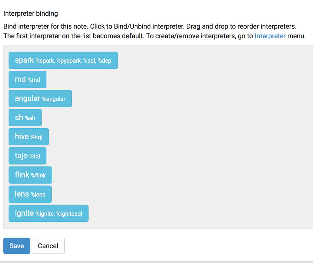Unbind the sh interpreter
313x263 pixels.
click(x=25, y=117)
